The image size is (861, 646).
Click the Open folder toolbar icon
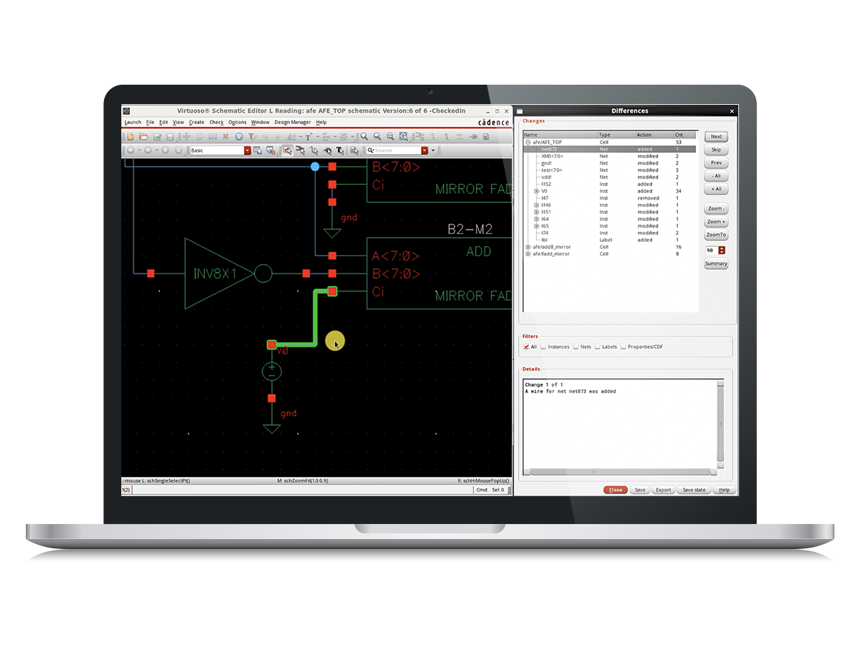[x=143, y=136]
